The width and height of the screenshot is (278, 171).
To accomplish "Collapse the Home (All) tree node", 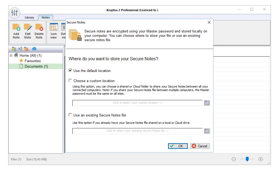I will pyautogui.click(x=11, y=55).
